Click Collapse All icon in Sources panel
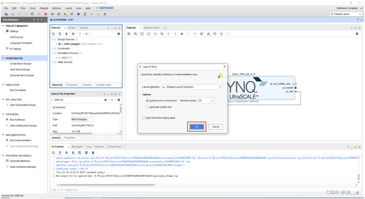Image resolution: width=365 pixels, height=199 pixels. (x=60, y=34)
